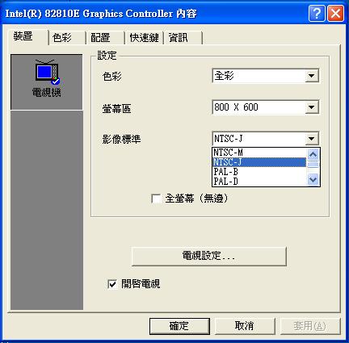Choose the highlighted NTSC-J option
Screen dimensions: 349x343
click(259, 162)
